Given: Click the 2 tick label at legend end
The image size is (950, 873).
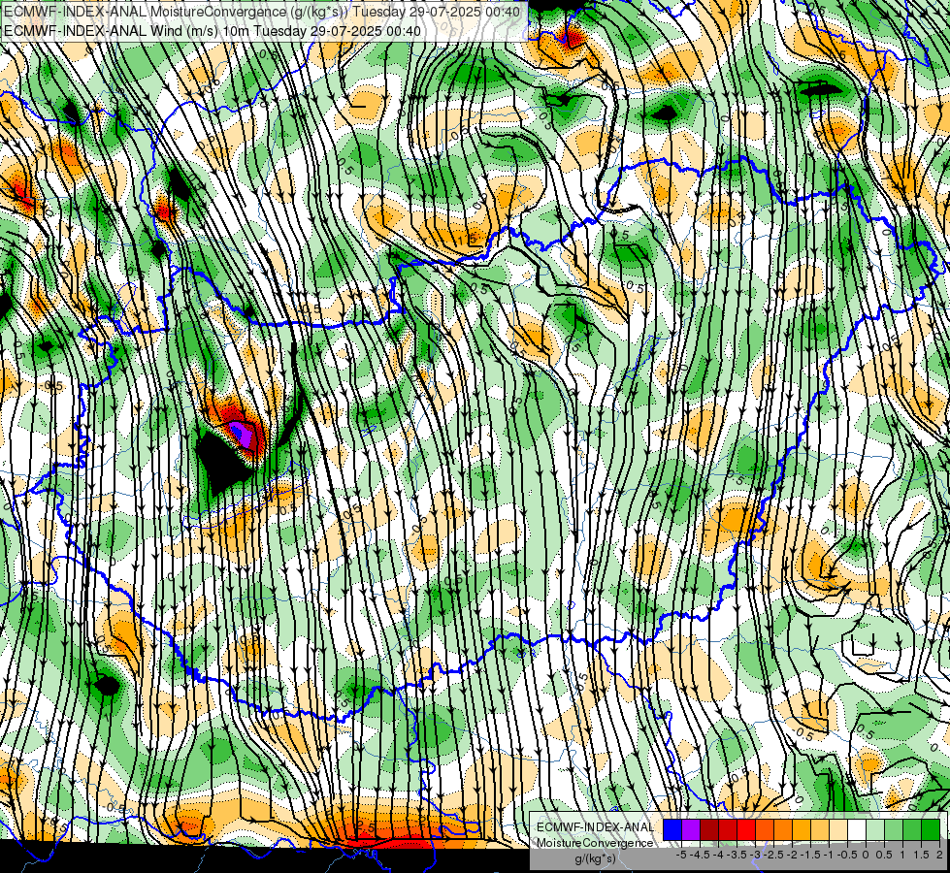Looking at the screenshot, I should pos(939,855).
